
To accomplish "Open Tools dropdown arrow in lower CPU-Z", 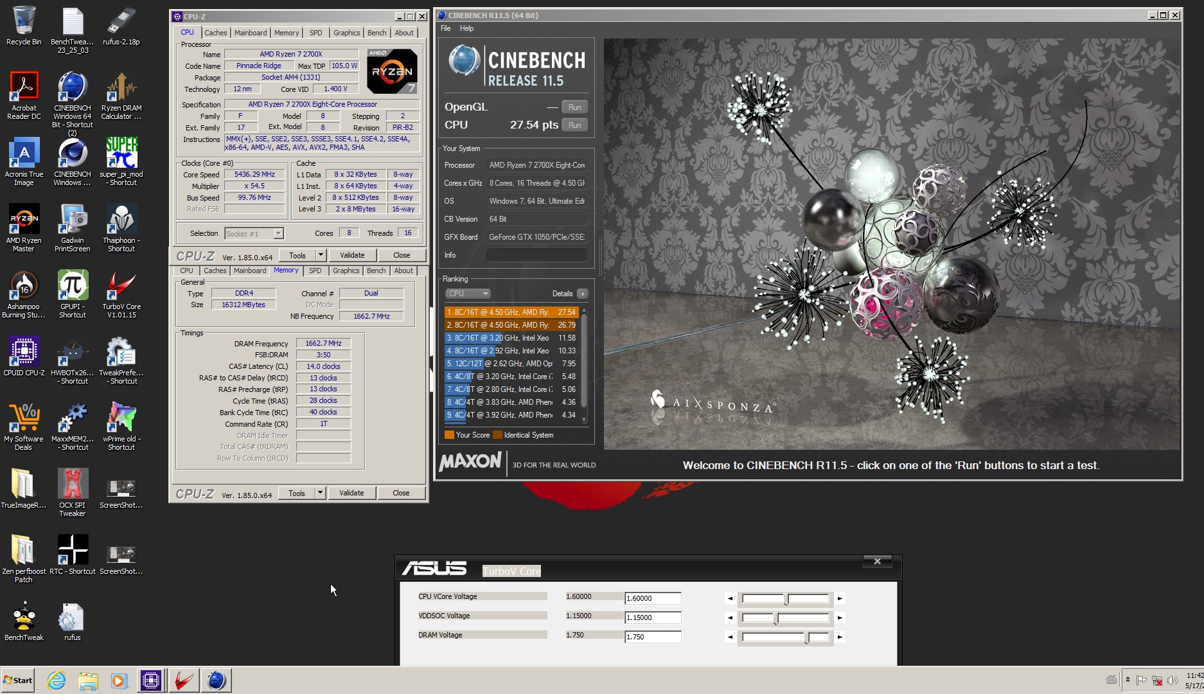I will click(x=319, y=493).
